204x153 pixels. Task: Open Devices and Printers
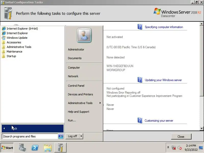pos(80,94)
